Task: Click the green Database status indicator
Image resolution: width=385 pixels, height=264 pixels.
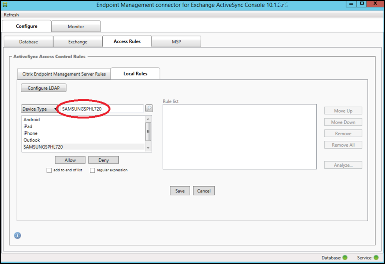Action: (345, 258)
